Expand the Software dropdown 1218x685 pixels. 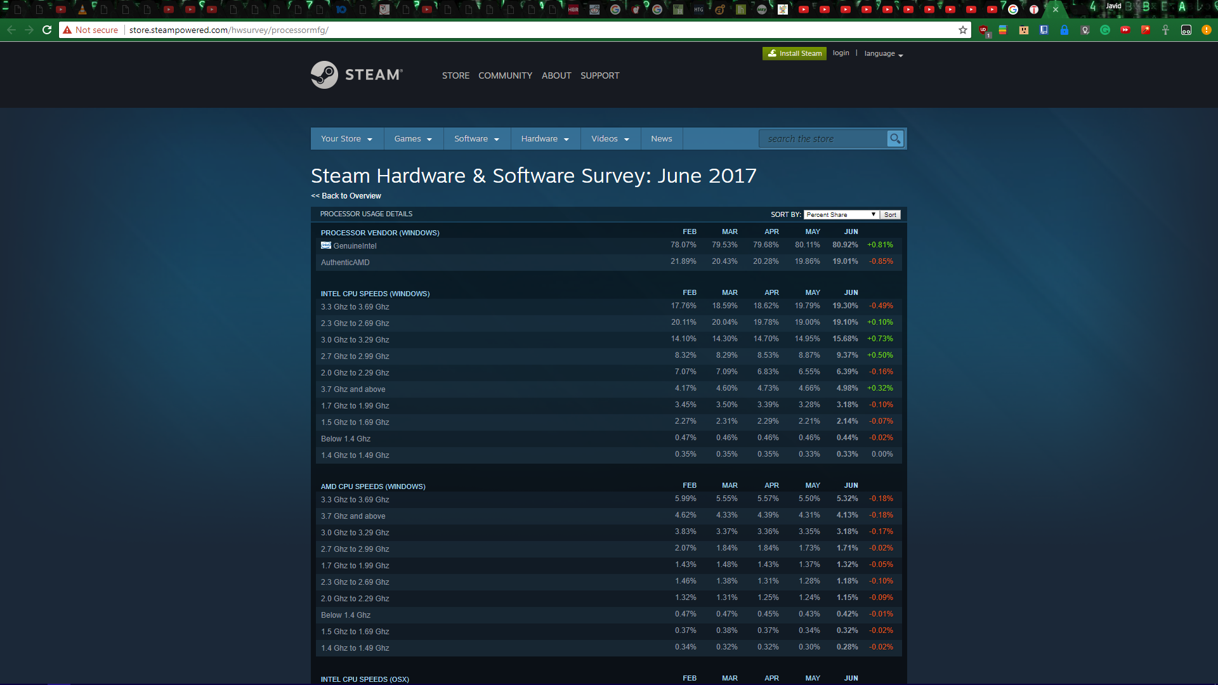coord(477,139)
